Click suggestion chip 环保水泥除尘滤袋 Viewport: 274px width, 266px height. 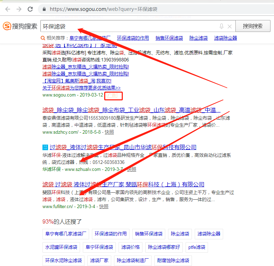coord(64,260)
